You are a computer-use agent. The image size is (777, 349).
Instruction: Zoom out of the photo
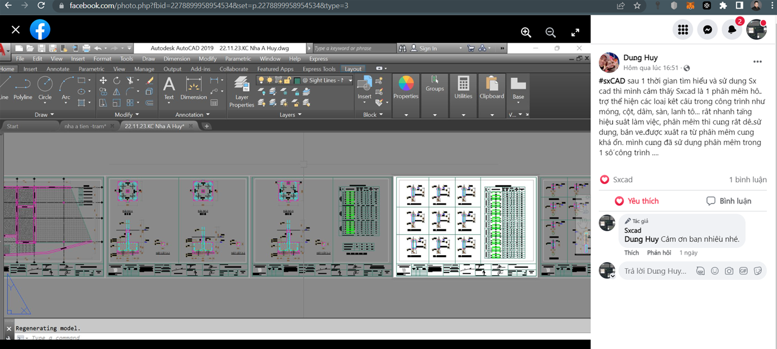551,32
